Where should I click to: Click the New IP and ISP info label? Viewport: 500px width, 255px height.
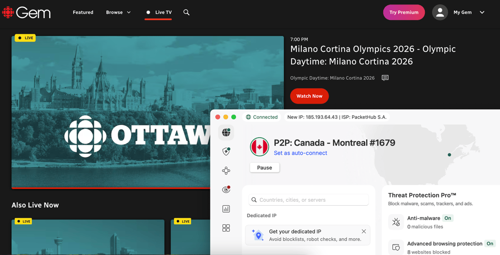click(337, 117)
